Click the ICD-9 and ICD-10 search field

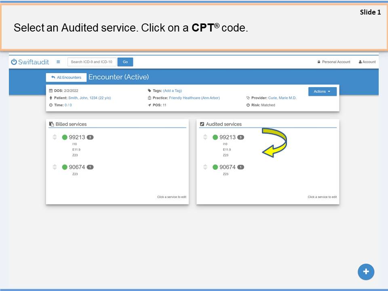pos(92,62)
